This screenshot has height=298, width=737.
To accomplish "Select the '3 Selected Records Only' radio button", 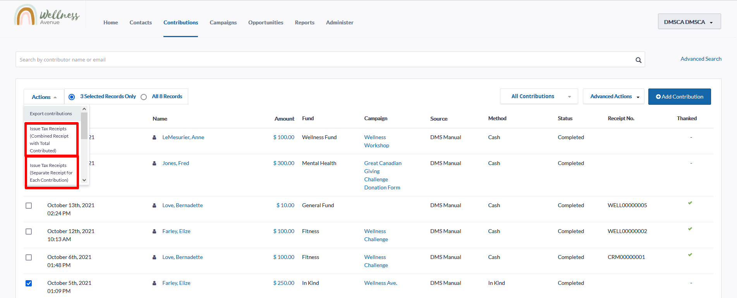I will pos(72,97).
